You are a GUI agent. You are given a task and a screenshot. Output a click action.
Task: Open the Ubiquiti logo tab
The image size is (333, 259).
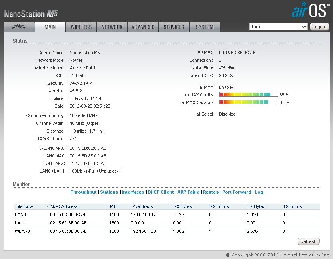pos(19,27)
